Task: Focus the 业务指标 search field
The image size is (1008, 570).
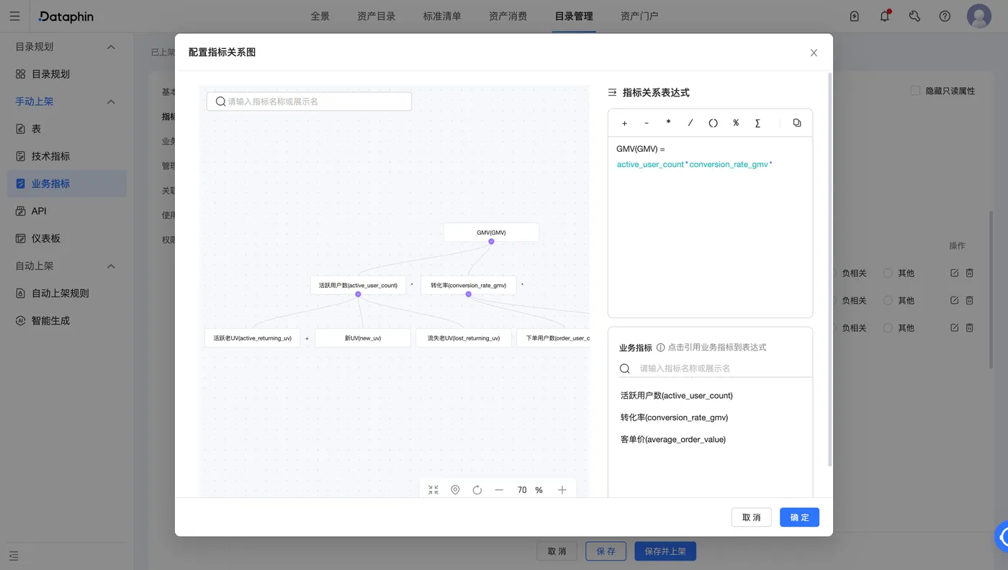Action: pos(716,368)
